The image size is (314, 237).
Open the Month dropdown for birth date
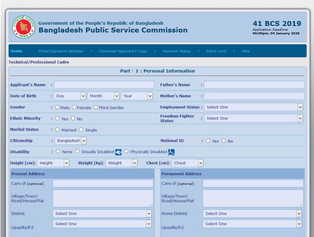pyautogui.click(x=103, y=96)
